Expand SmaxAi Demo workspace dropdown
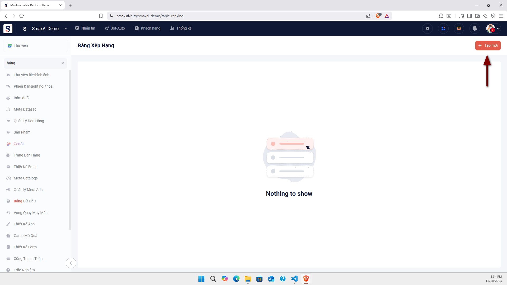Viewport: 507px width, 285px height. coord(65,28)
